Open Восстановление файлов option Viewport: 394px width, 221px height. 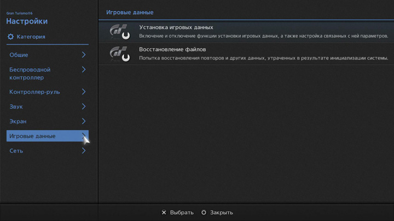tap(172, 50)
